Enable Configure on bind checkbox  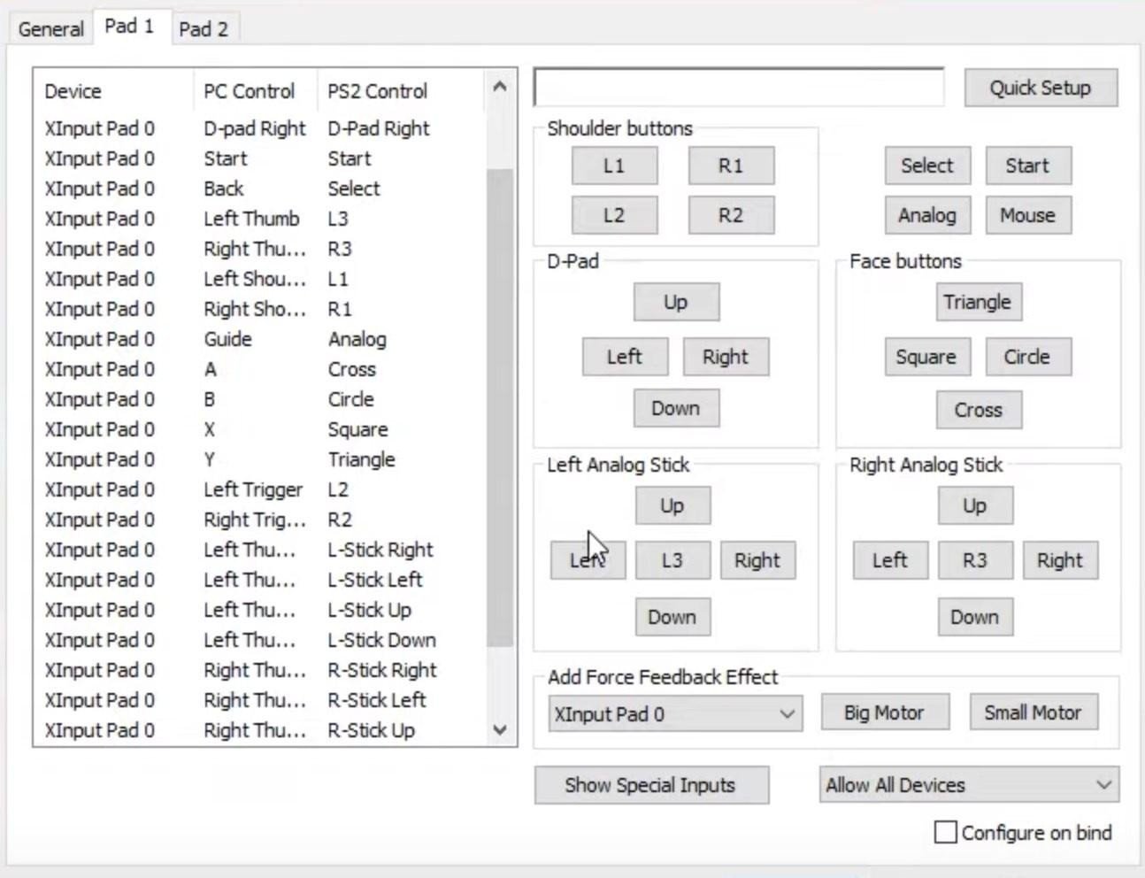946,833
